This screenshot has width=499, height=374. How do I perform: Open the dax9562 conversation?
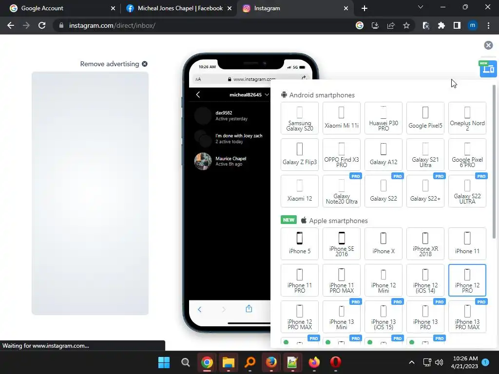(x=230, y=115)
